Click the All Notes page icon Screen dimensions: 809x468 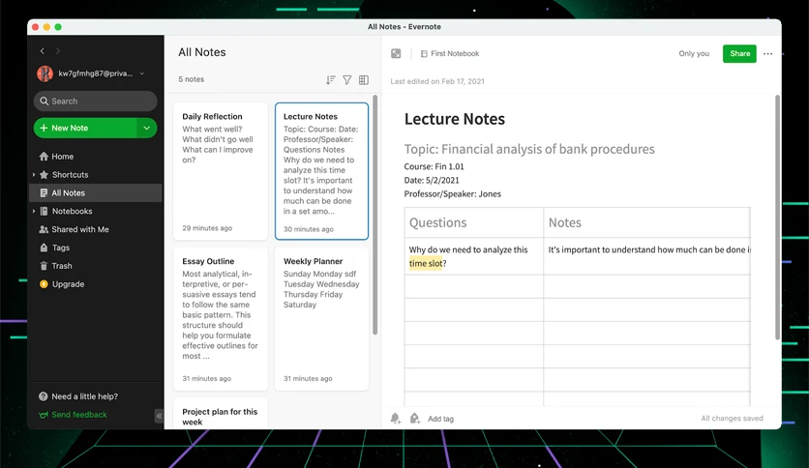click(x=44, y=192)
